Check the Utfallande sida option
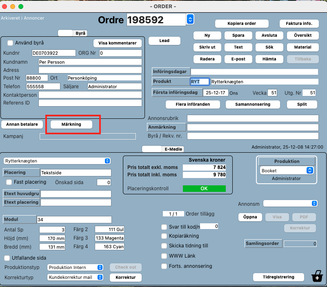327x287 pixels. (x=7, y=258)
